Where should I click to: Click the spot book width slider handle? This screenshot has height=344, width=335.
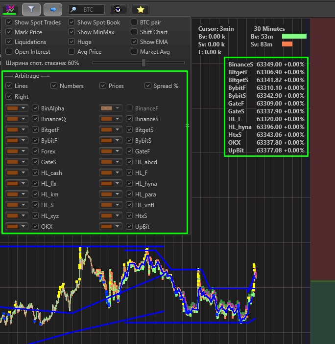[x=144, y=63]
